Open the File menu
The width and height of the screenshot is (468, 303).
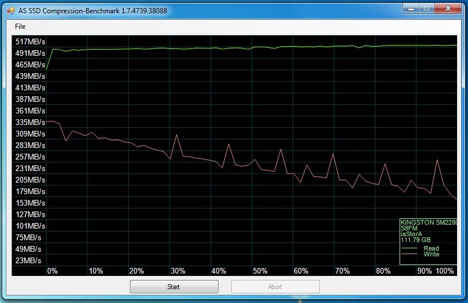pyautogui.click(x=20, y=26)
